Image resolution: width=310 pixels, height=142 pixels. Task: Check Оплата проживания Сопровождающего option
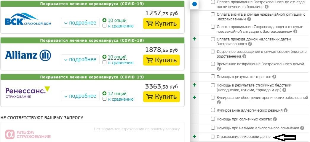(x=213, y=27)
